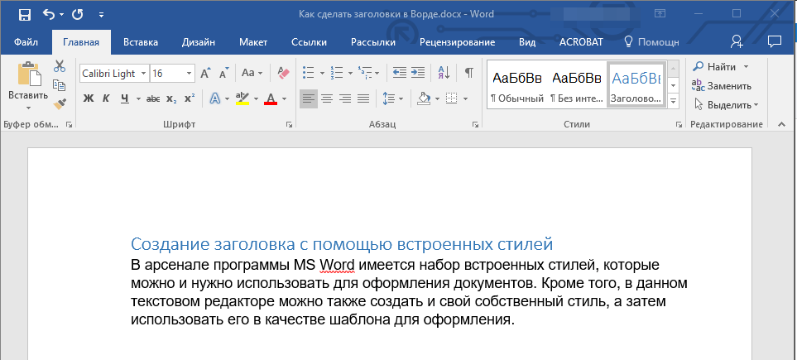This screenshot has width=797, height=360.
Task: Center align the paragraph text
Action: tap(327, 99)
